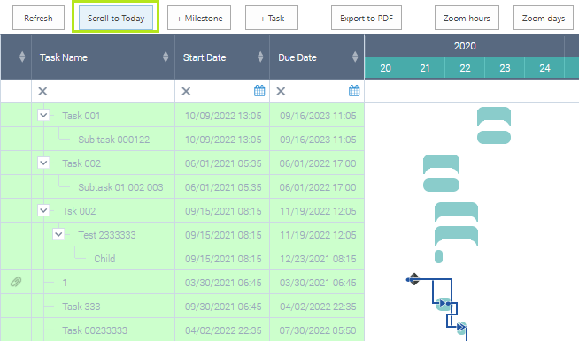Collapse Tsk 002 row

43,210
